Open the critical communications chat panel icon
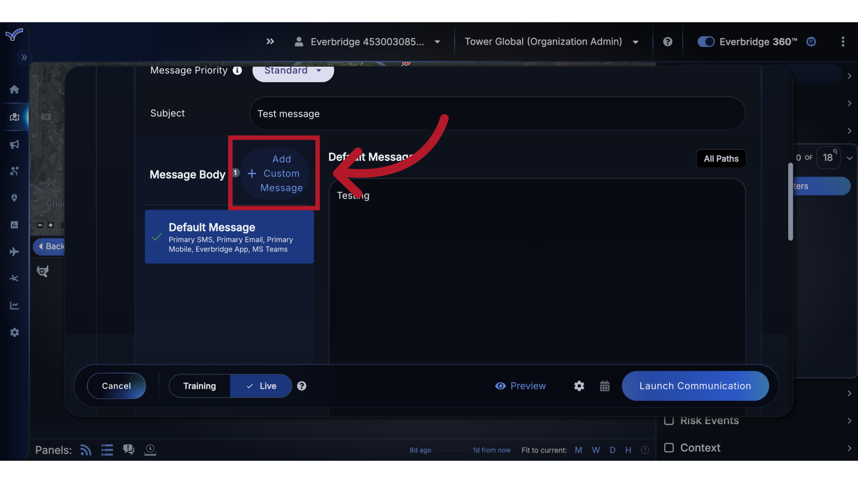 pos(129,450)
